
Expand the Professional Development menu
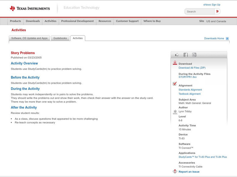pos(77,21)
